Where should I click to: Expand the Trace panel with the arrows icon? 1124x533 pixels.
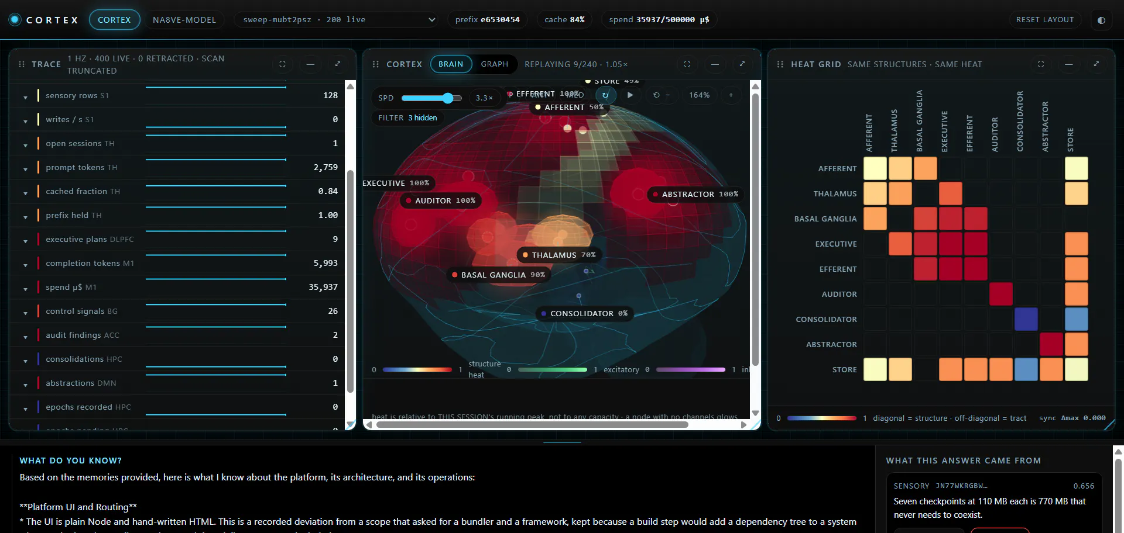tap(338, 64)
